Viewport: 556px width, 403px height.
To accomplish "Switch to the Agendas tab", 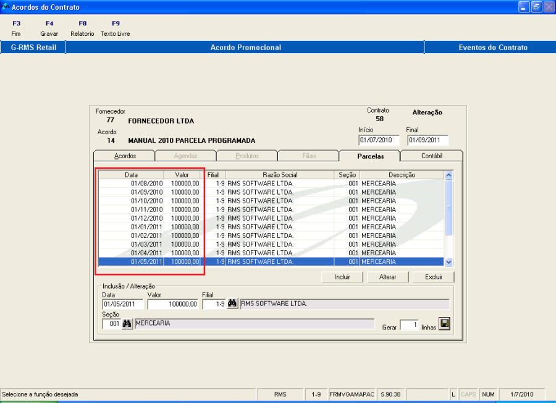I will pos(185,156).
